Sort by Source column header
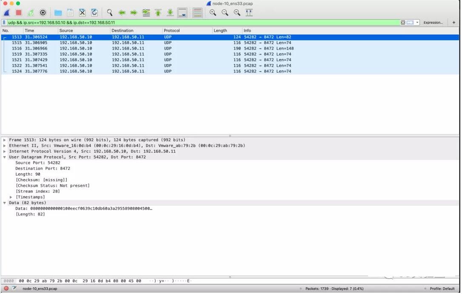This screenshot has height=294, width=462. 84,31
